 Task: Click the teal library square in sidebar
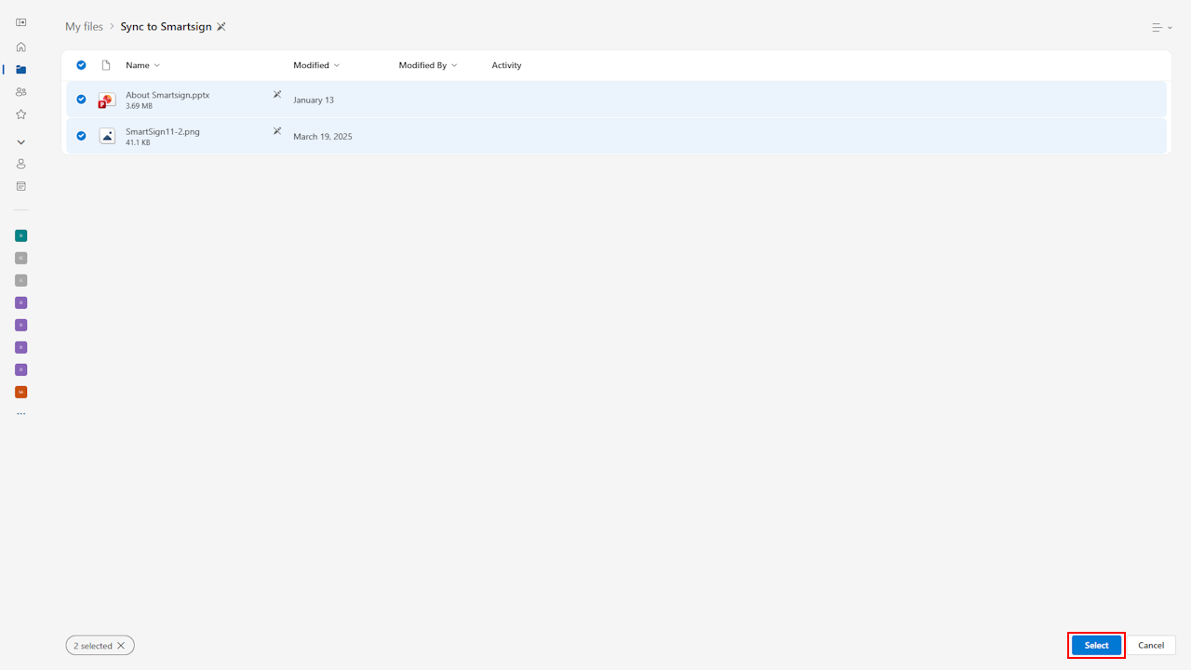[20, 235]
